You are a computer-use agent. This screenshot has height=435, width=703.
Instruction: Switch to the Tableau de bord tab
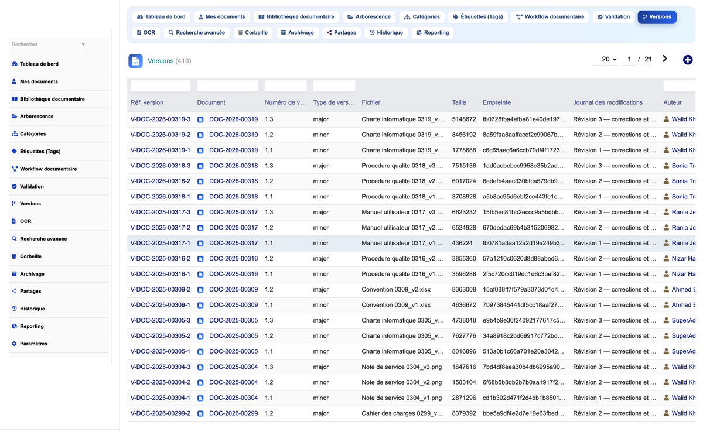(x=161, y=17)
